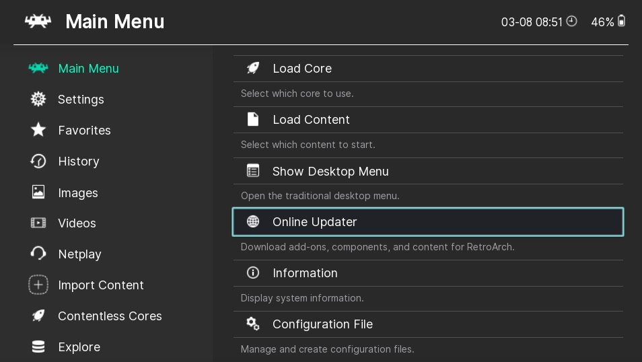Click the Information circle-i icon

[x=253, y=273]
